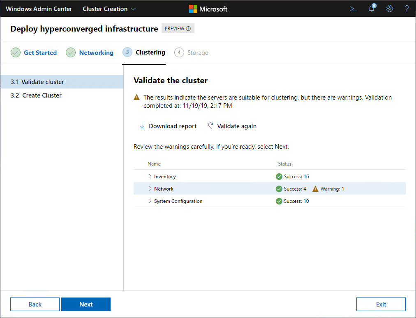Image resolution: width=416 pixels, height=318 pixels.
Task: Click the Next button
Action: click(86, 304)
